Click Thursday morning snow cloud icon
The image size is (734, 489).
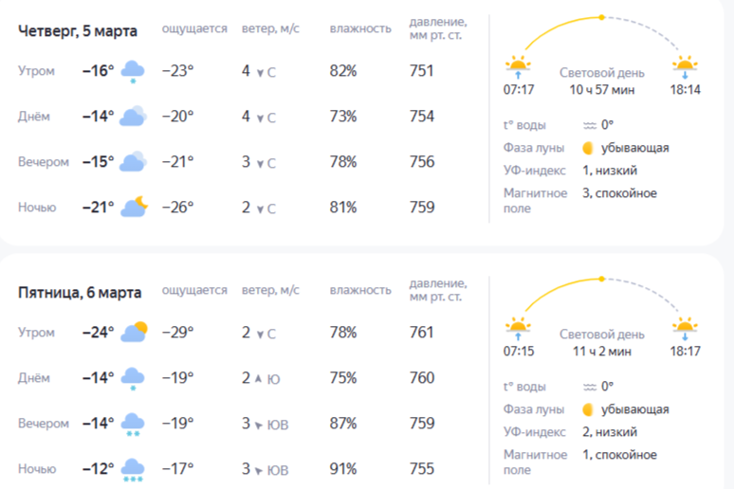coord(133,72)
